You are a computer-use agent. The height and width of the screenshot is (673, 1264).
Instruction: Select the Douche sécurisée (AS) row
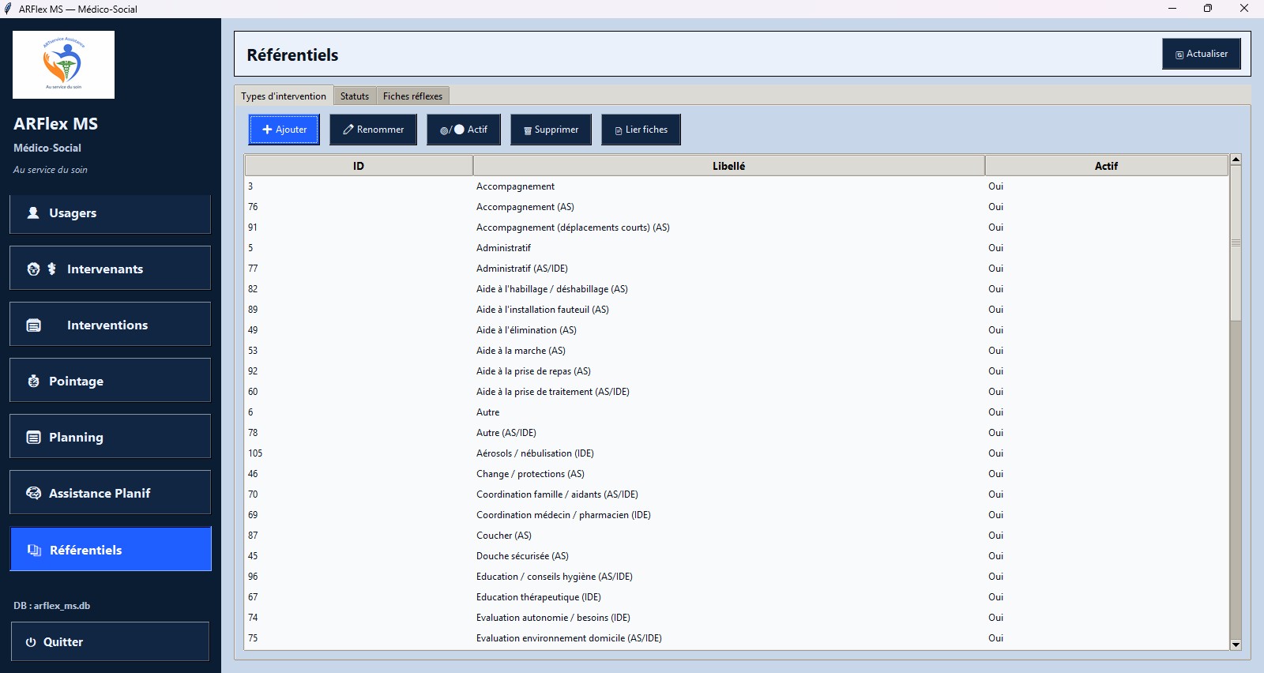(522, 556)
